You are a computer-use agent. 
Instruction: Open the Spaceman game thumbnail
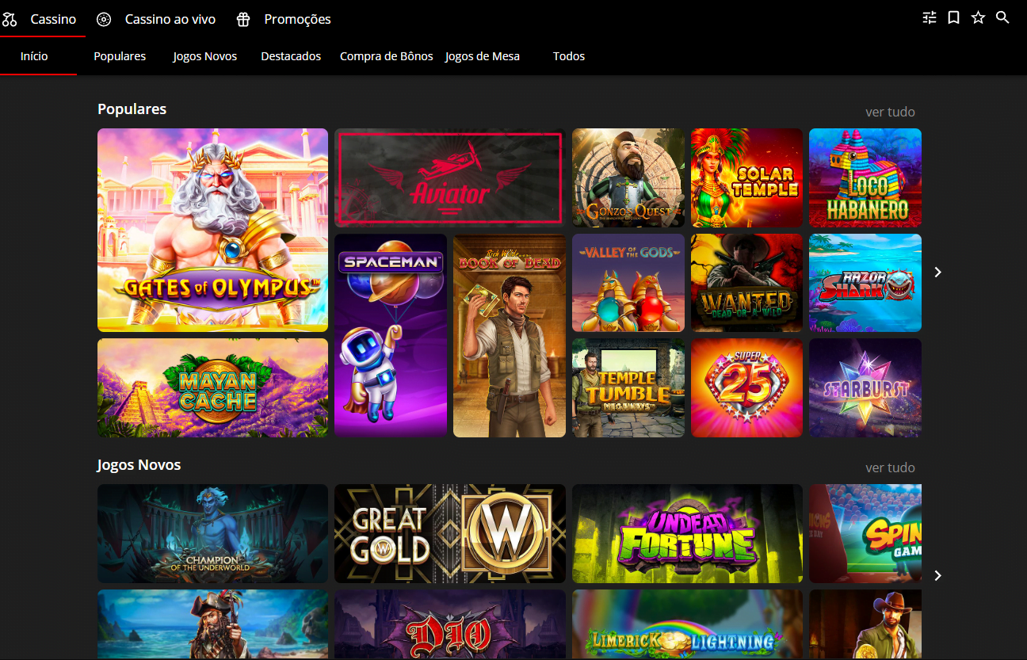pos(391,334)
